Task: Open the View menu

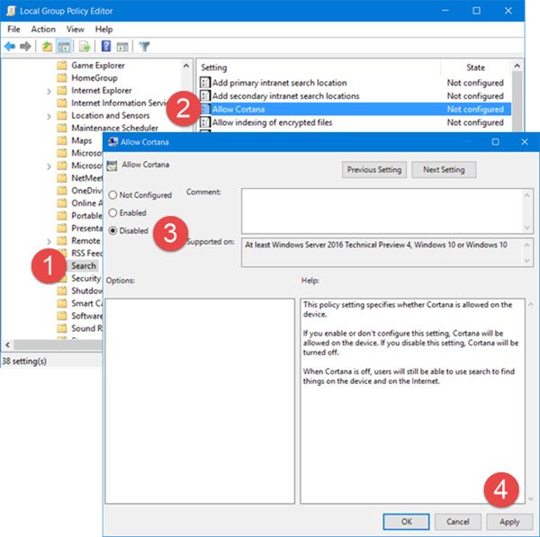Action: [75, 29]
